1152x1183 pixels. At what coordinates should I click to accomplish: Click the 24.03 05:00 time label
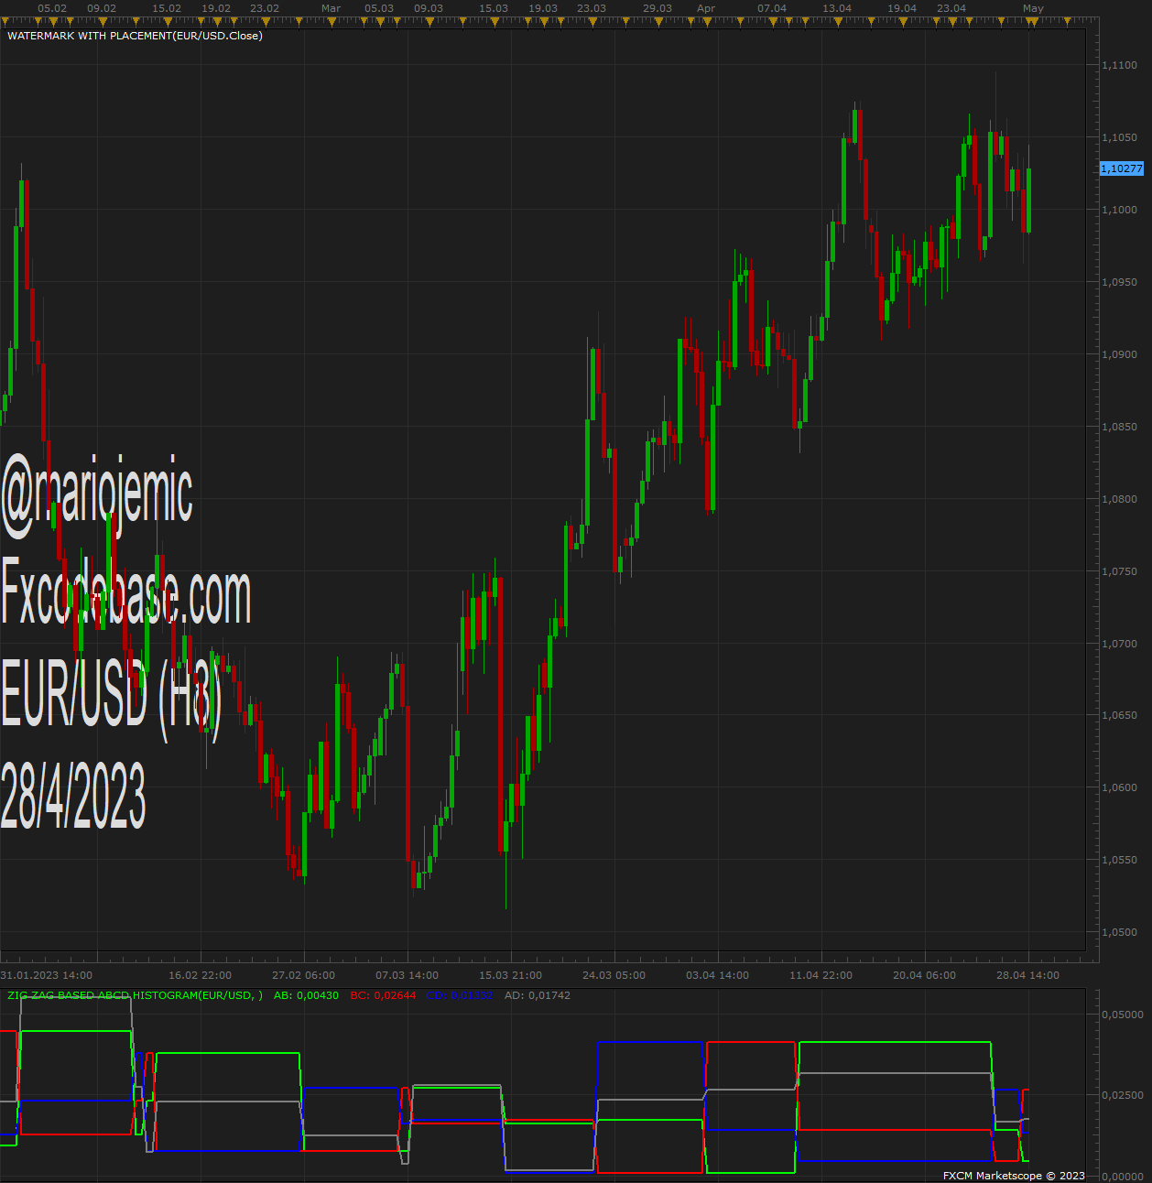coord(614,975)
